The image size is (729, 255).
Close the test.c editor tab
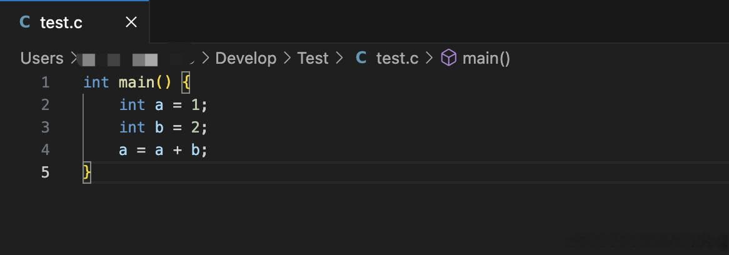click(x=131, y=22)
